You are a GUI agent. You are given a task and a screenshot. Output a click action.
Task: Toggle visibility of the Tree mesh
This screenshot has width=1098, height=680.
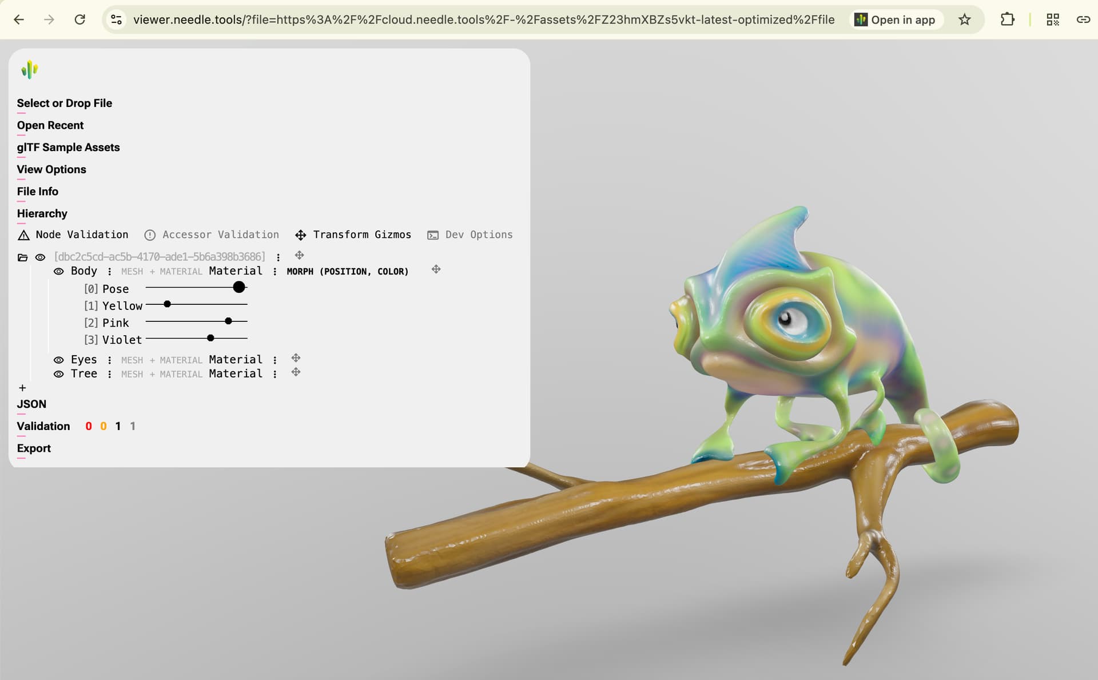(x=58, y=375)
